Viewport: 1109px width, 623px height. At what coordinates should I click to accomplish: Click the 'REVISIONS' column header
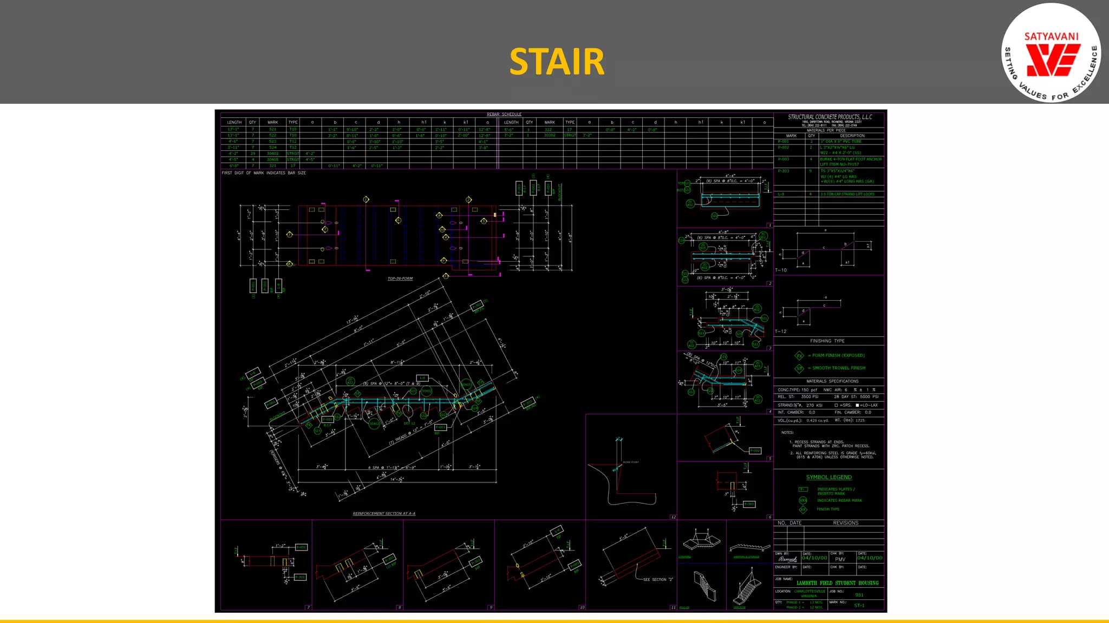pos(846,523)
